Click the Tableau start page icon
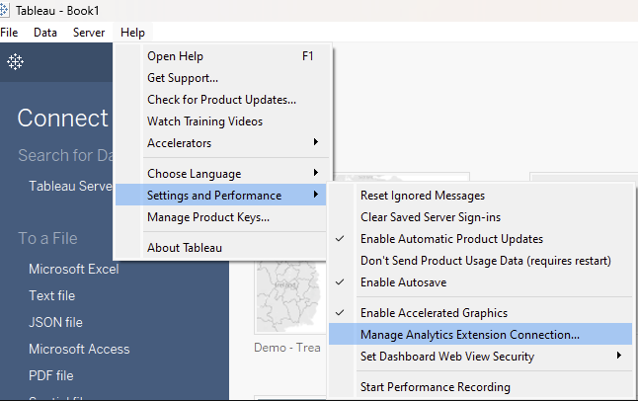 [16, 62]
